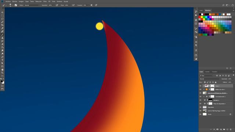Hide the Capa 1 layer

pyautogui.click(x=200, y=86)
